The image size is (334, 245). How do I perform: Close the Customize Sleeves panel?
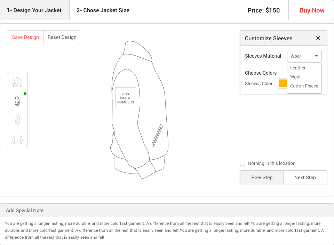[318, 38]
